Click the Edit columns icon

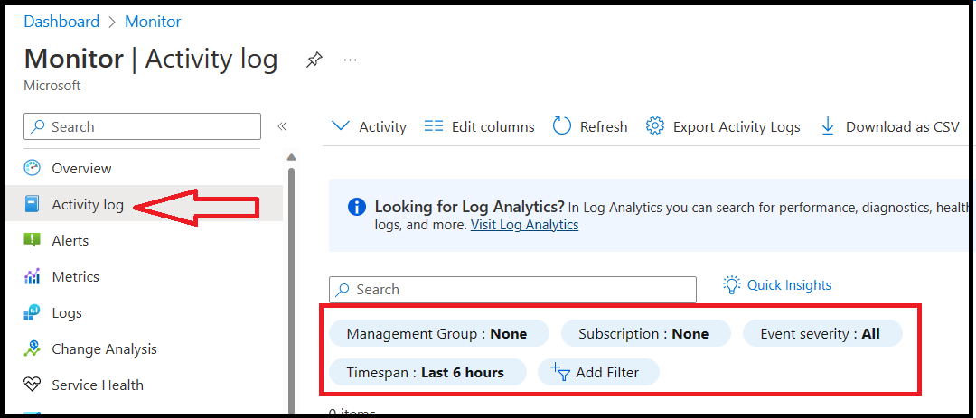(x=433, y=127)
